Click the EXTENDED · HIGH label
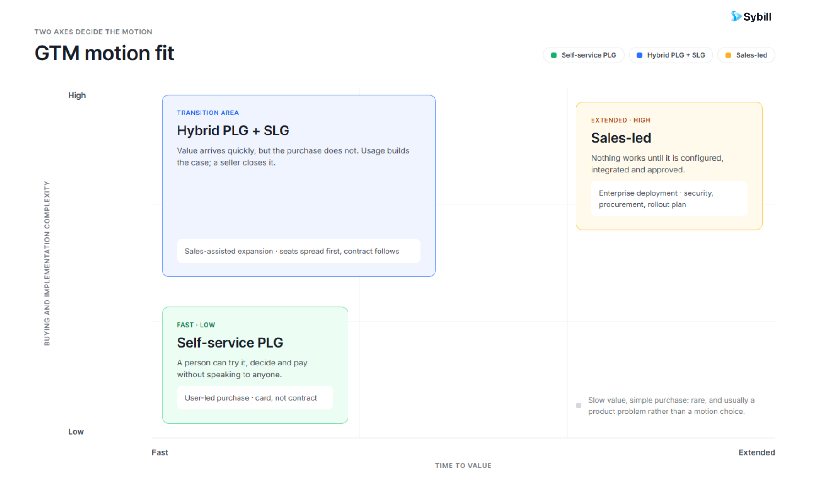The height and width of the screenshot is (494, 815). coord(620,120)
